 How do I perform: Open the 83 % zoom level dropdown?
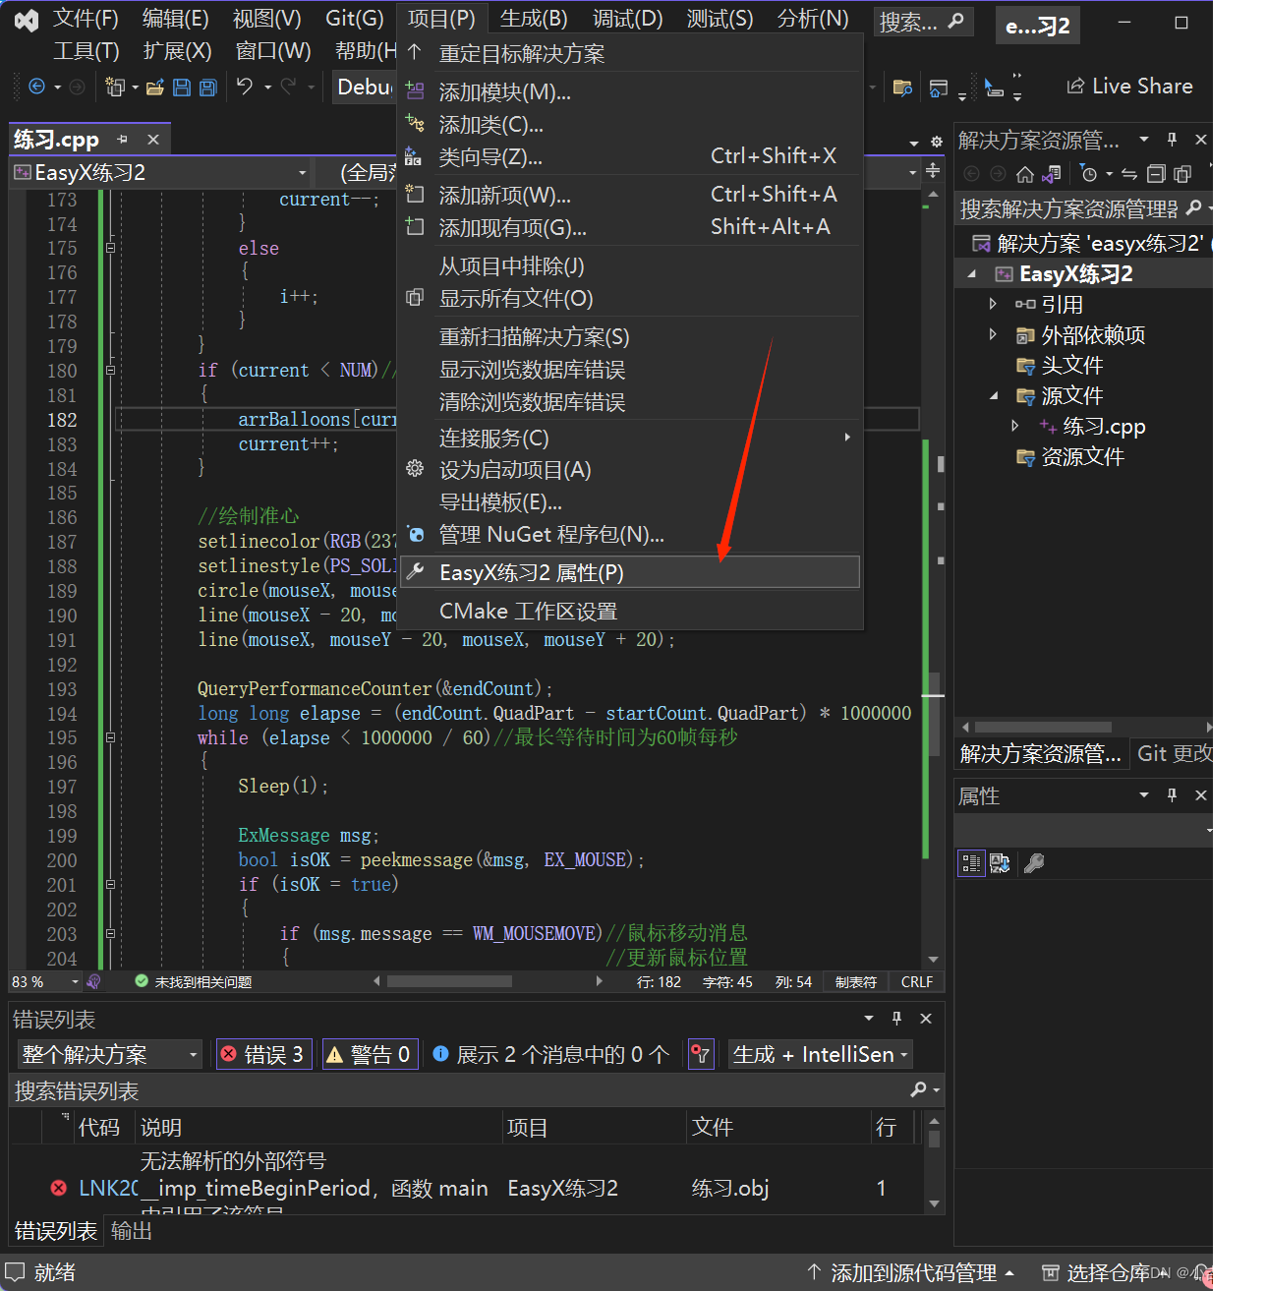[x=75, y=981]
